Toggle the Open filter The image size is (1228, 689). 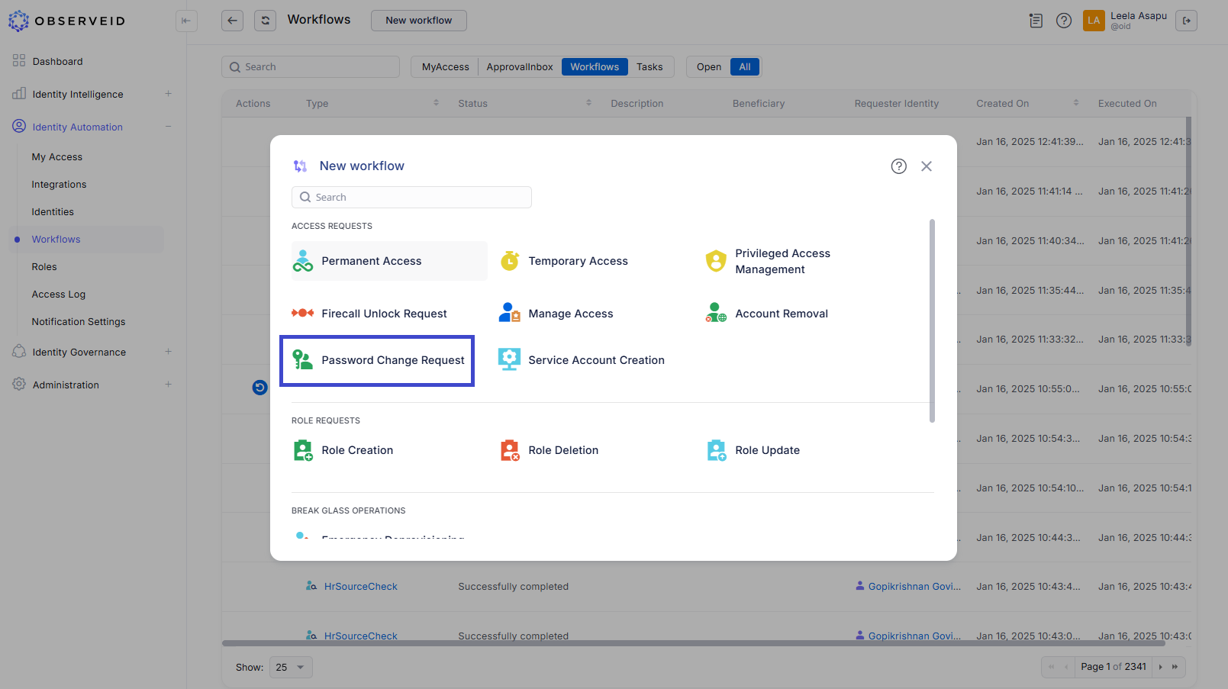[x=708, y=67]
